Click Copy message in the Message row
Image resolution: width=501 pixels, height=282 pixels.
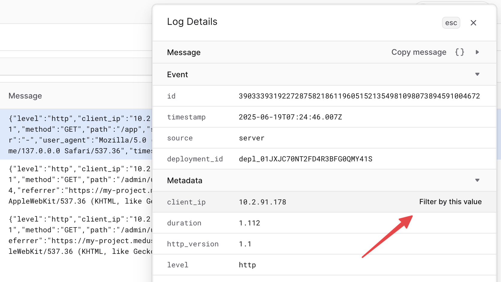[x=419, y=52]
